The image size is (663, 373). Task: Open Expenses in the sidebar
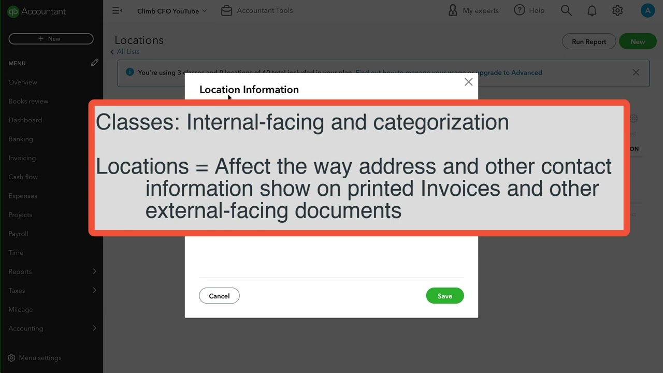(23, 196)
